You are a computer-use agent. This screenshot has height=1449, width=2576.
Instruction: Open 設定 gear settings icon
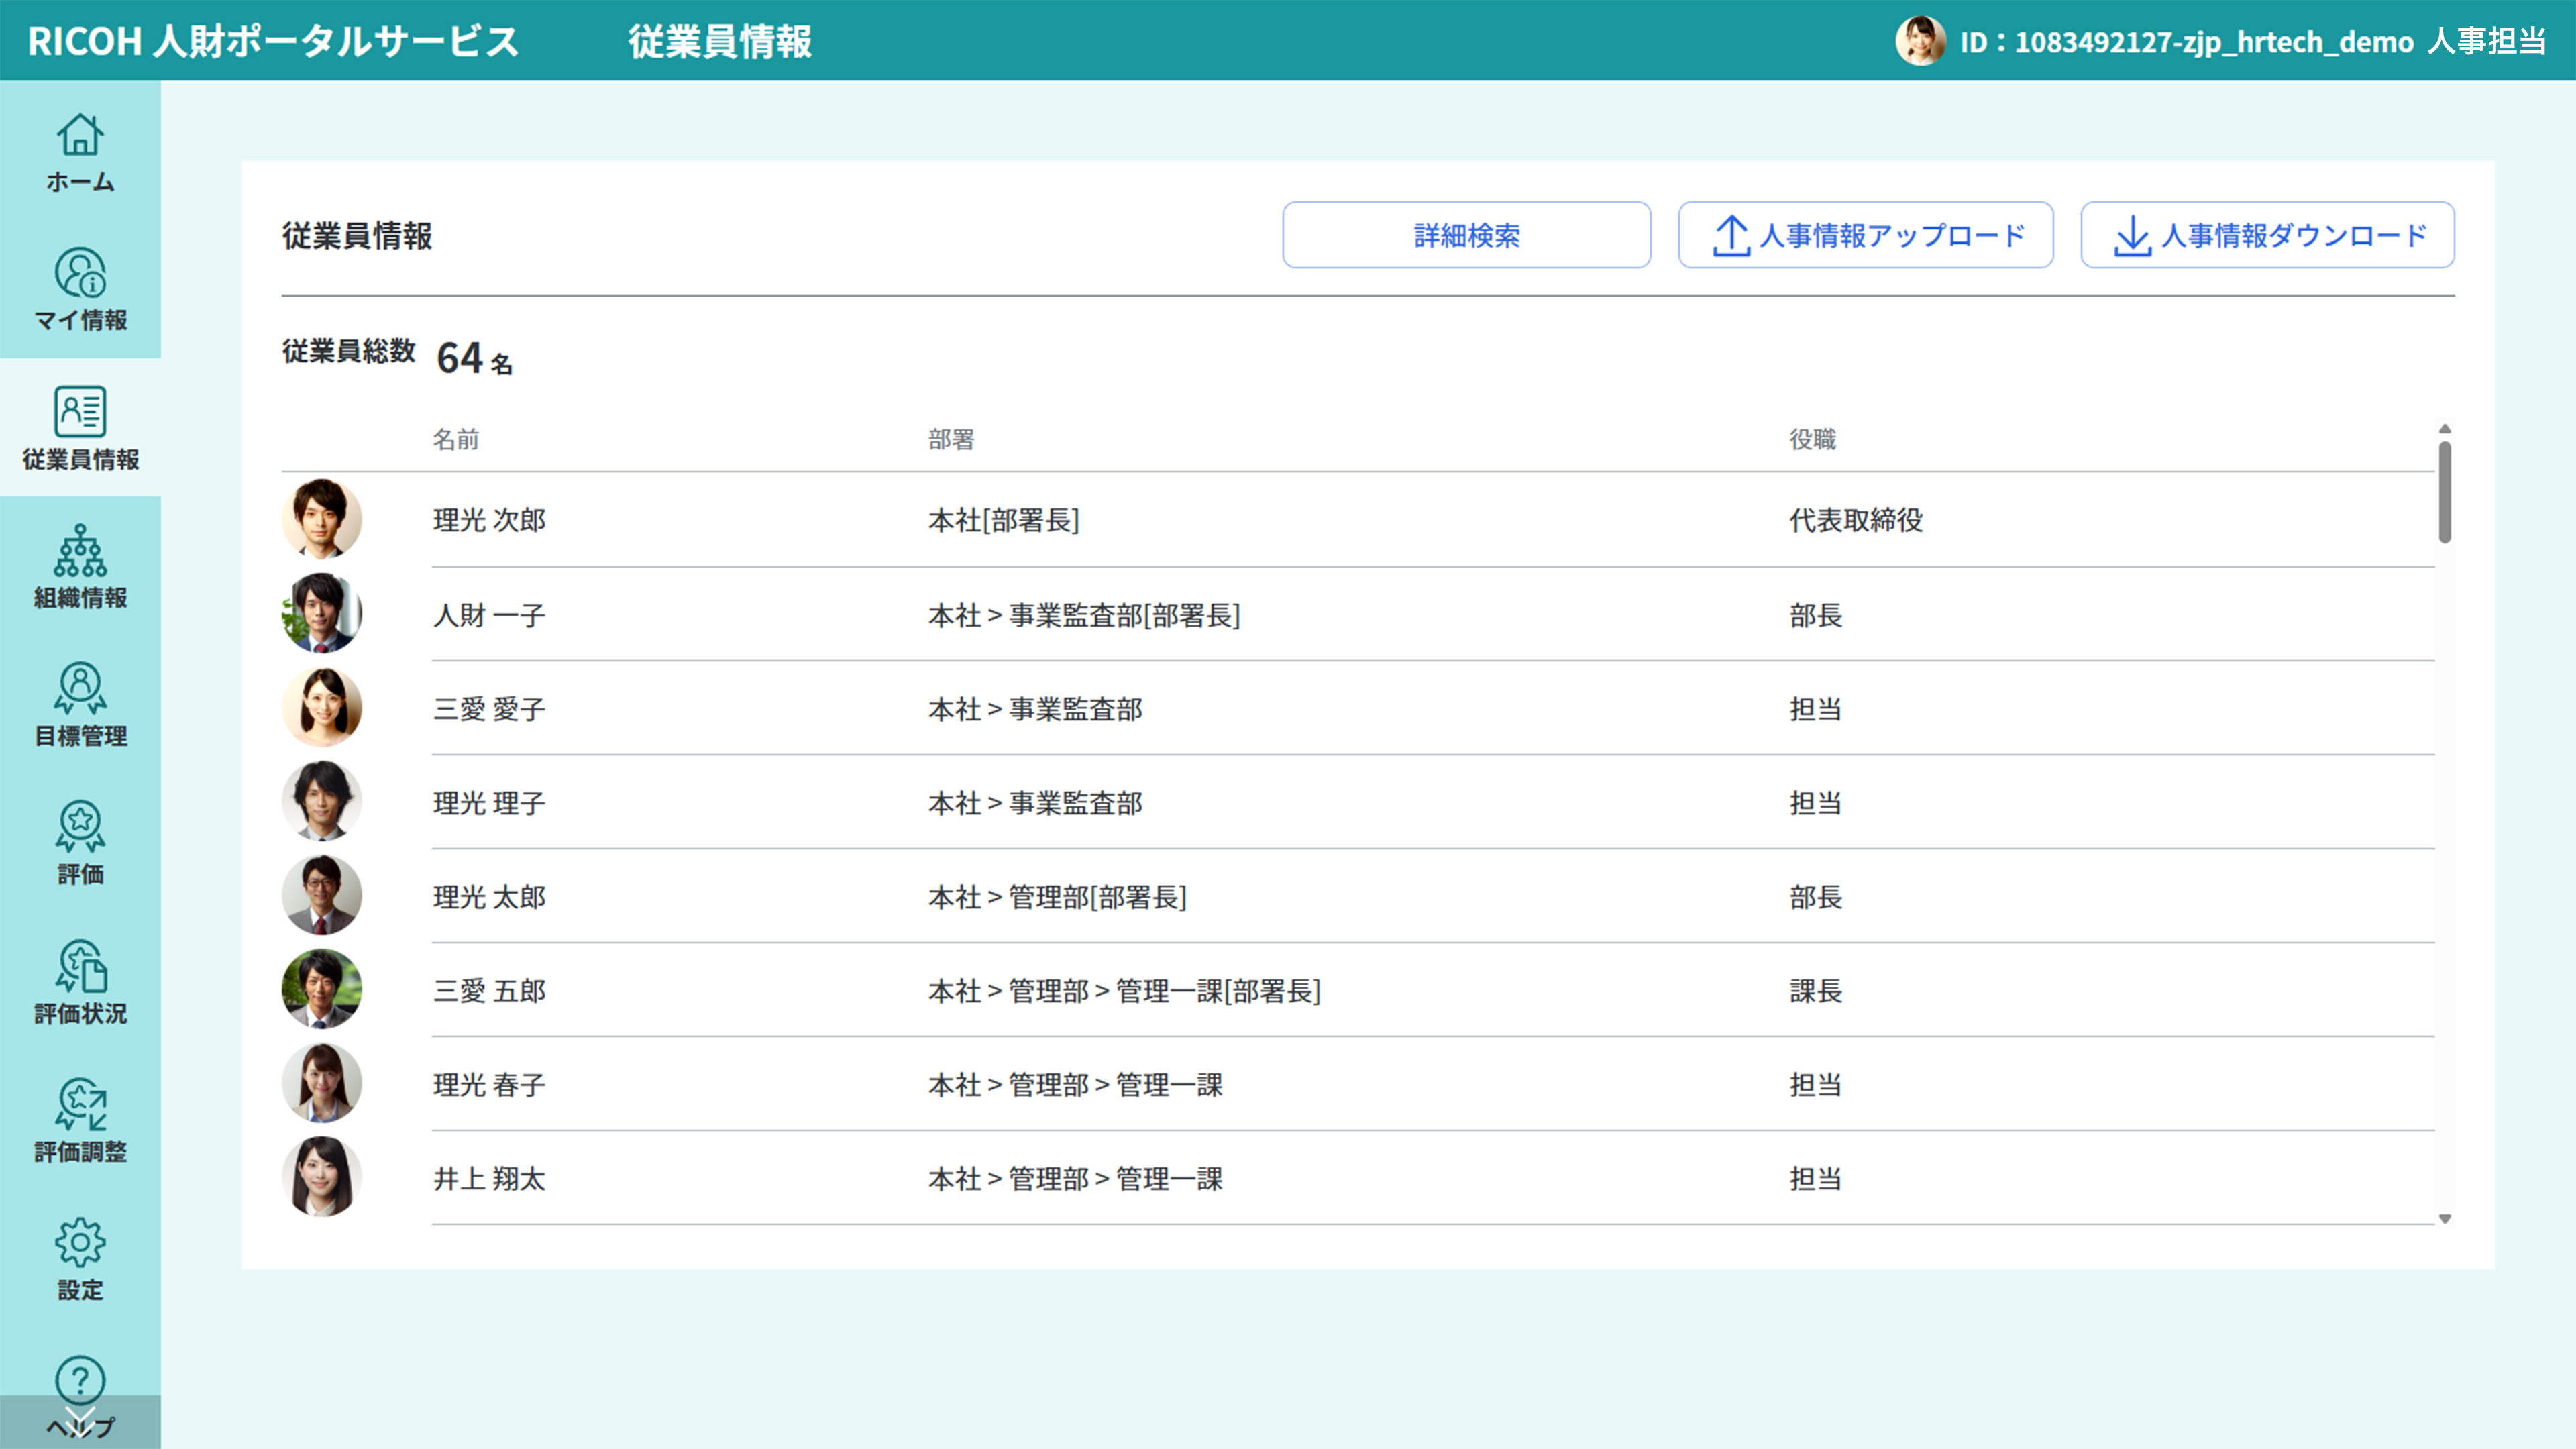pyautogui.click(x=80, y=1243)
